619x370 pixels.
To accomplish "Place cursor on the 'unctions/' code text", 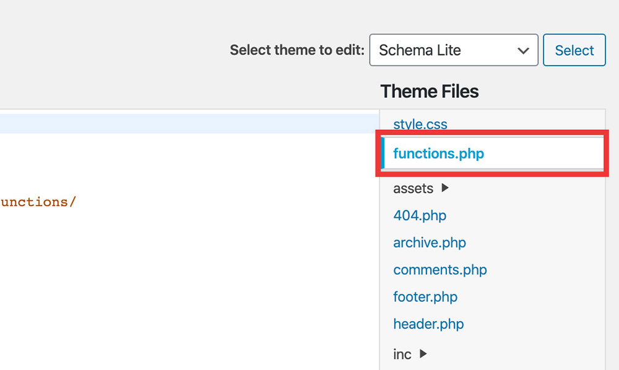I will tap(38, 202).
